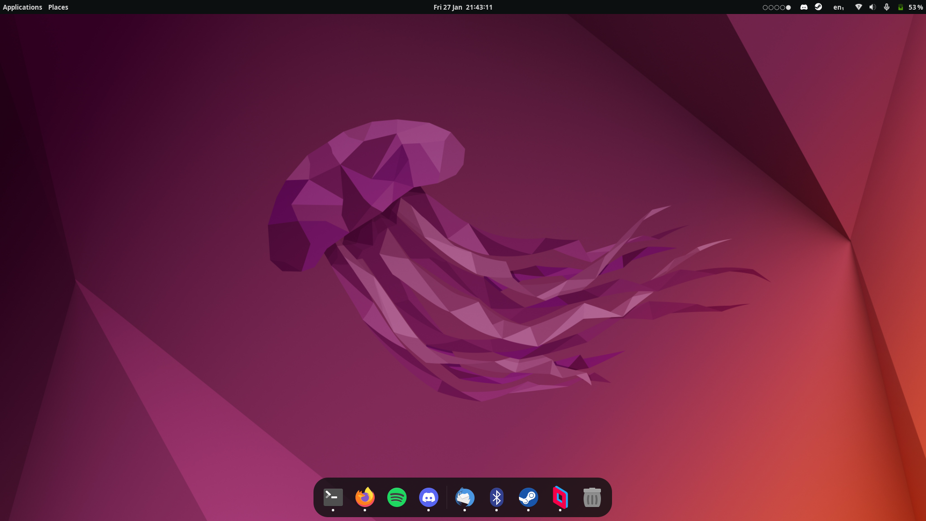Click the battery 53% indicator
Viewport: 926px width, 521px height.
click(x=911, y=7)
